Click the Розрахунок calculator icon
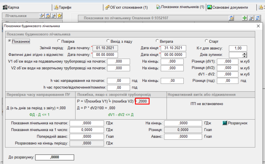The height and width of the screenshot is (164, 265). [x=225, y=123]
